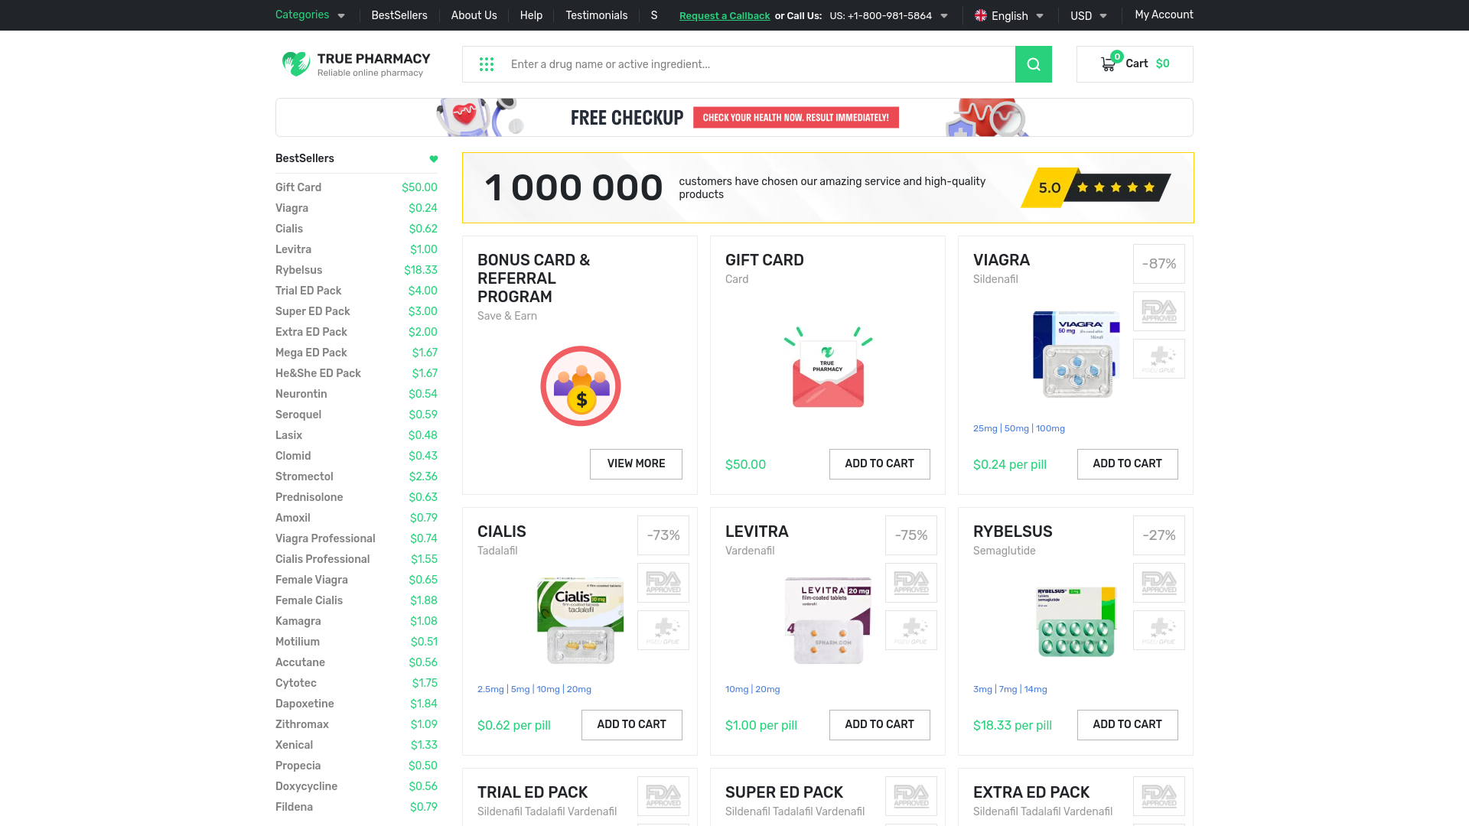Screen dimensions: 1469x826
Task: Click the bonus card referral coin image
Action: [x=581, y=386]
